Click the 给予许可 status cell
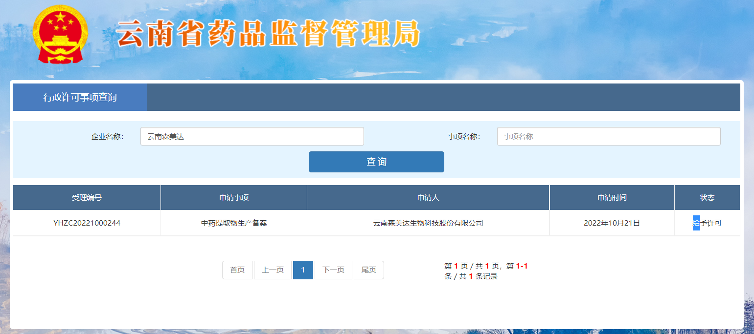This screenshot has width=754, height=334. pos(707,223)
